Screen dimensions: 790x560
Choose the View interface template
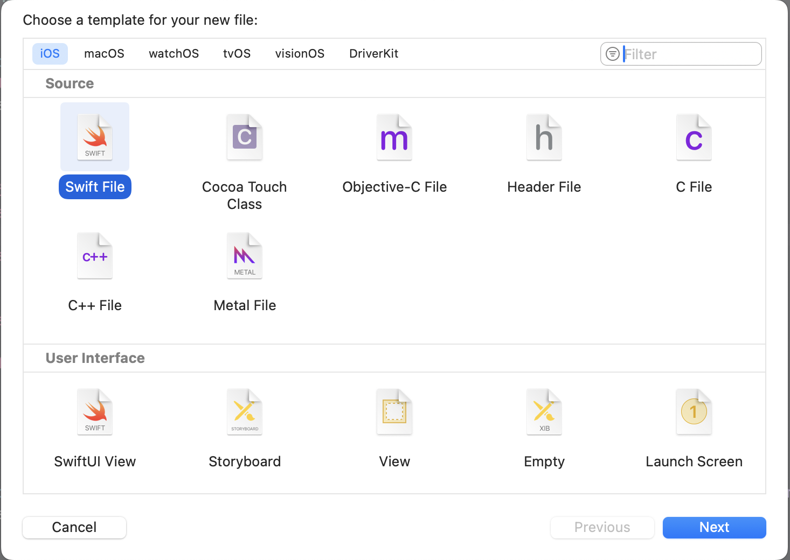(x=394, y=412)
